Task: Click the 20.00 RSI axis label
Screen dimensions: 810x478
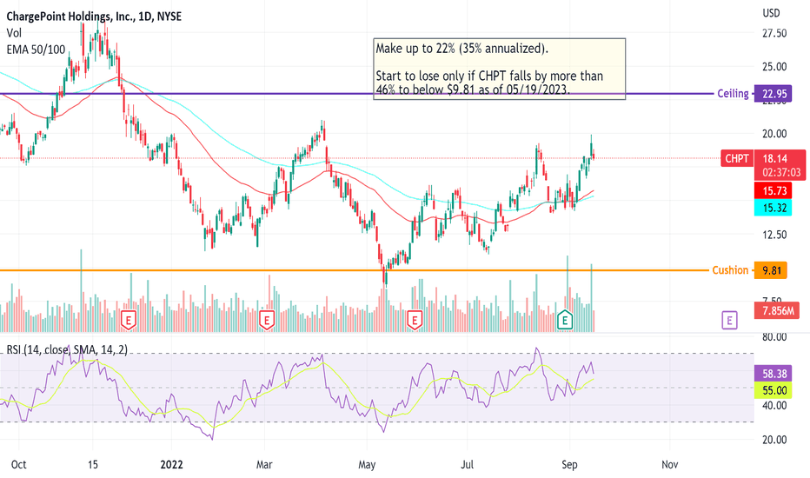Action: pyautogui.click(x=774, y=440)
